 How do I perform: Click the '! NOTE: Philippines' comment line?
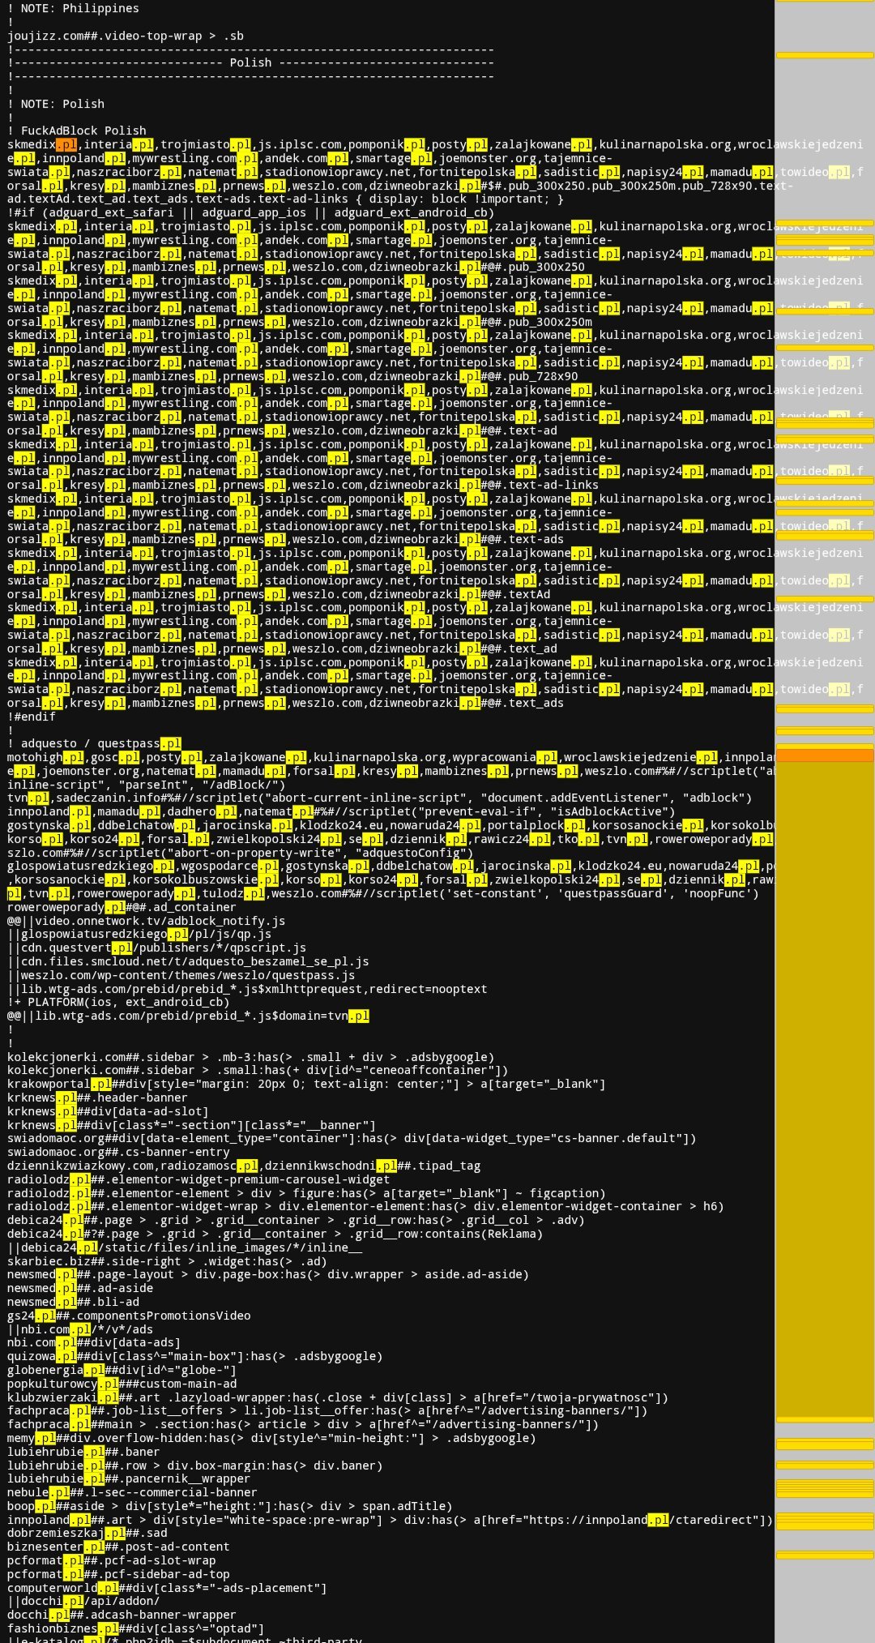click(x=73, y=8)
